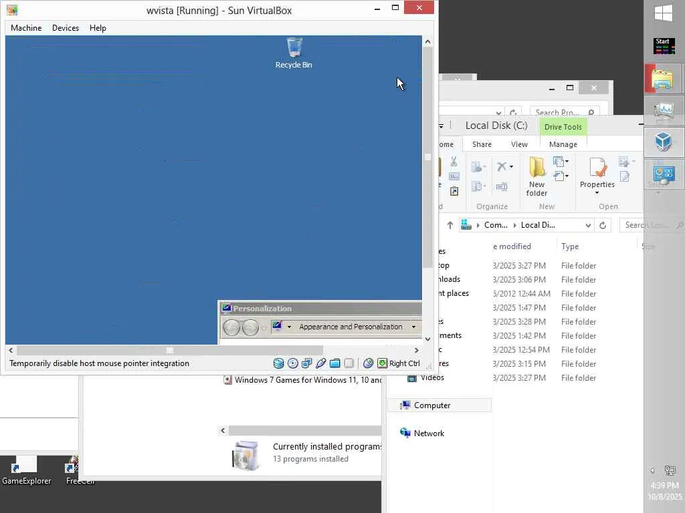The height and width of the screenshot is (513, 685).
Task: Open the Devices menu in VirtualBox
Action: point(66,28)
